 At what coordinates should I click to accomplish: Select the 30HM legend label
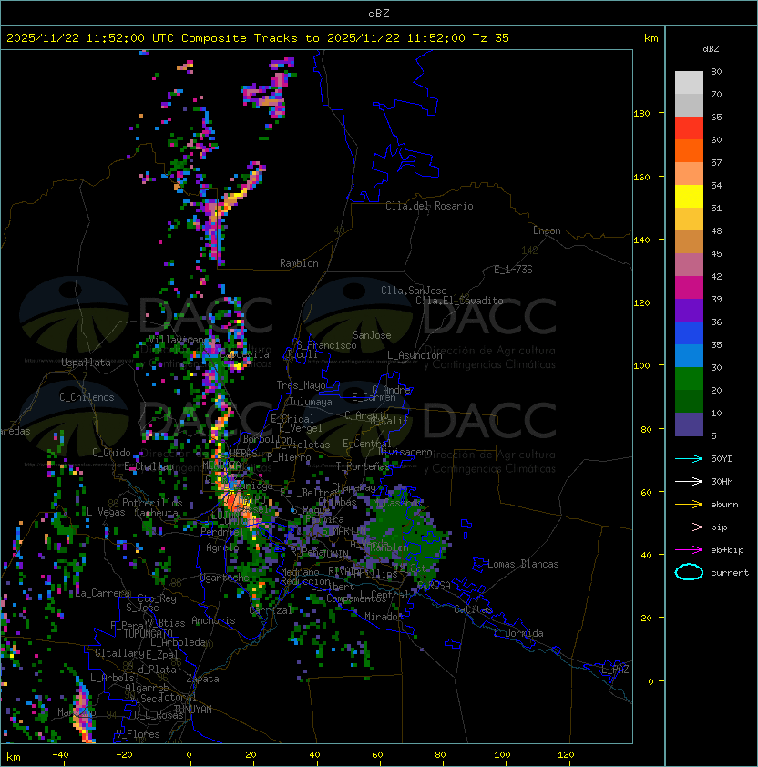click(x=722, y=481)
